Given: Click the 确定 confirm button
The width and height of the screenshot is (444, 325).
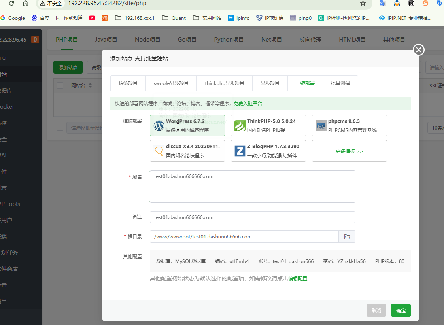Looking at the screenshot, I should click(401, 310).
